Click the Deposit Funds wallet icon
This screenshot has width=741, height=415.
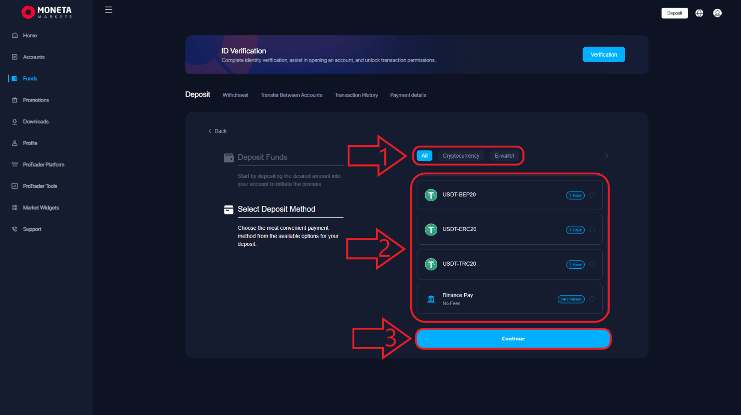click(x=228, y=158)
